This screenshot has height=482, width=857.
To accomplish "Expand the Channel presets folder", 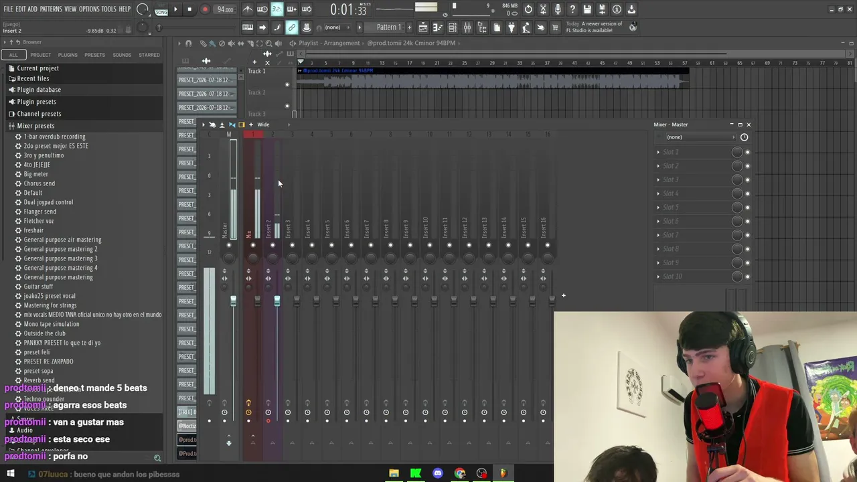I will pos(39,114).
